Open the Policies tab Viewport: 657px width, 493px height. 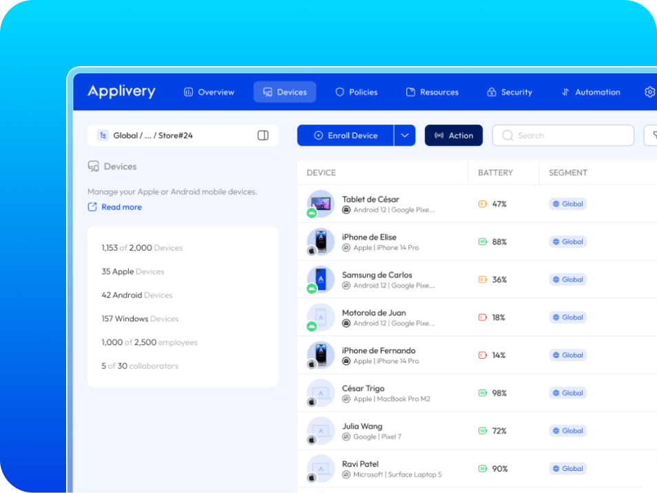pyautogui.click(x=356, y=92)
